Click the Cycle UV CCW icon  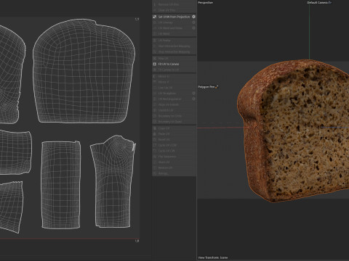[155, 145]
